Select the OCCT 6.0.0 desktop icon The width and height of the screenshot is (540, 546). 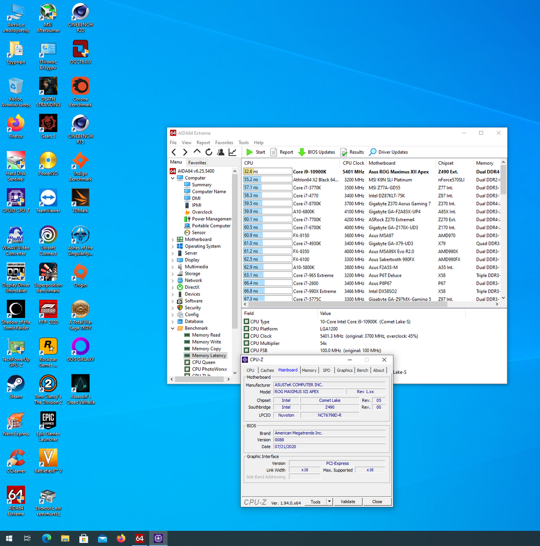coord(80,52)
